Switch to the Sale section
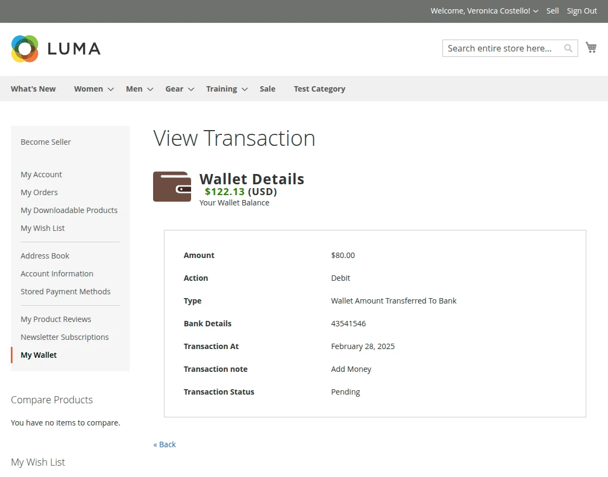The width and height of the screenshot is (608, 477). (267, 88)
